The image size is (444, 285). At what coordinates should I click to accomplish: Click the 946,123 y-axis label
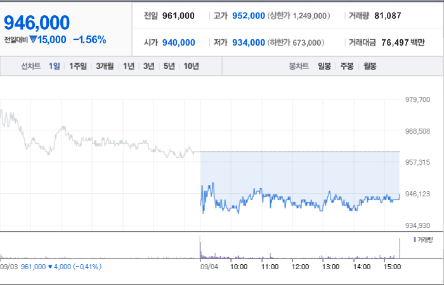pyautogui.click(x=417, y=194)
